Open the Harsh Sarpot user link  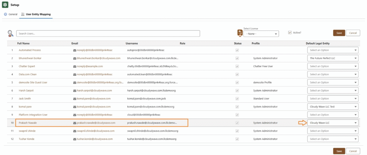(27, 90)
